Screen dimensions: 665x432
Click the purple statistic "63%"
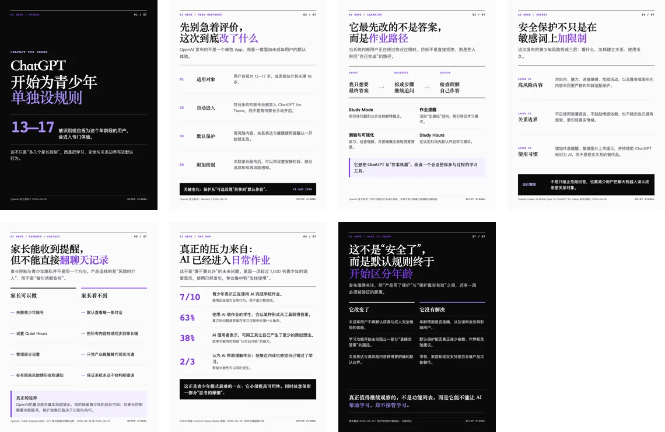[187, 318]
